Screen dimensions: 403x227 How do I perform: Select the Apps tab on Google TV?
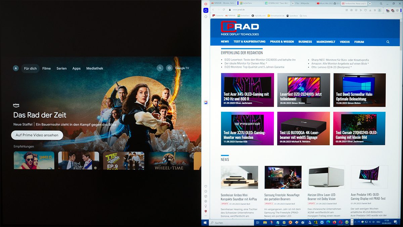(x=77, y=68)
